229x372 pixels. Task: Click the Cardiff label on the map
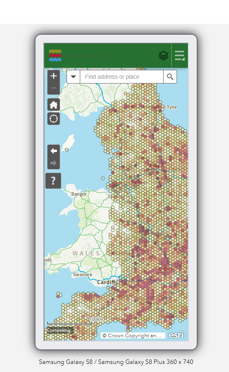pos(106,282)
